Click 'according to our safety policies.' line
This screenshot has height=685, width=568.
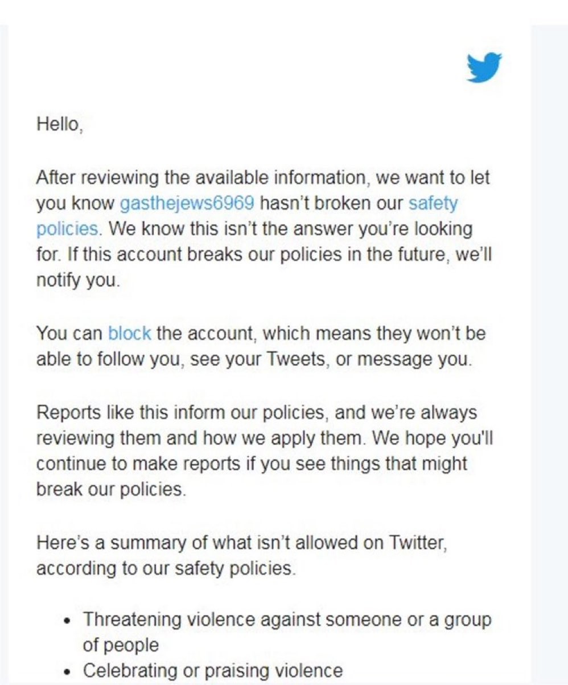[166, 568]
